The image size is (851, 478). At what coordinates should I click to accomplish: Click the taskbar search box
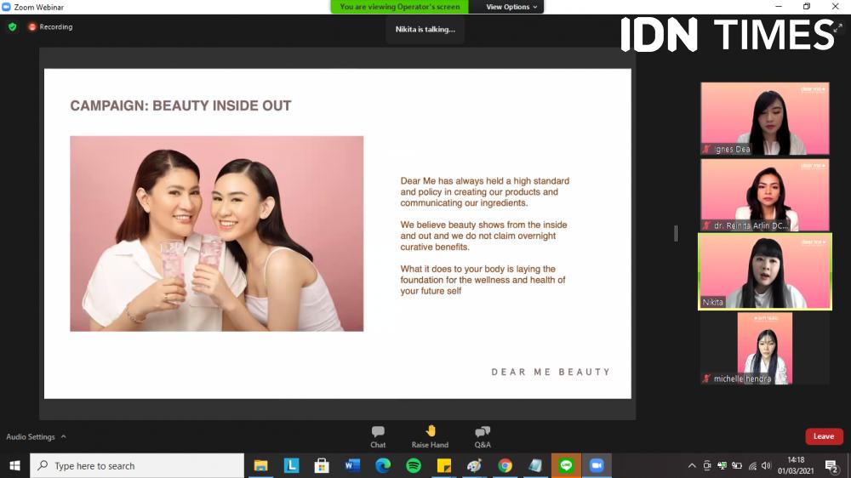137,465
